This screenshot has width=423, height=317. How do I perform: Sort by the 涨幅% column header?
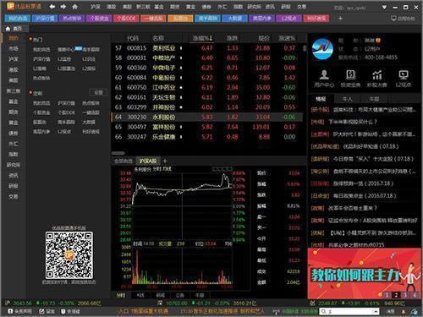pyautogui.click(x=202, y=38)
